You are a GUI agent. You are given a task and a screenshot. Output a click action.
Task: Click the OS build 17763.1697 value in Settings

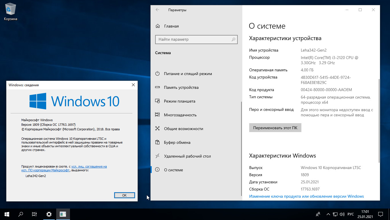pyautogui.click(x=310, y=189)
